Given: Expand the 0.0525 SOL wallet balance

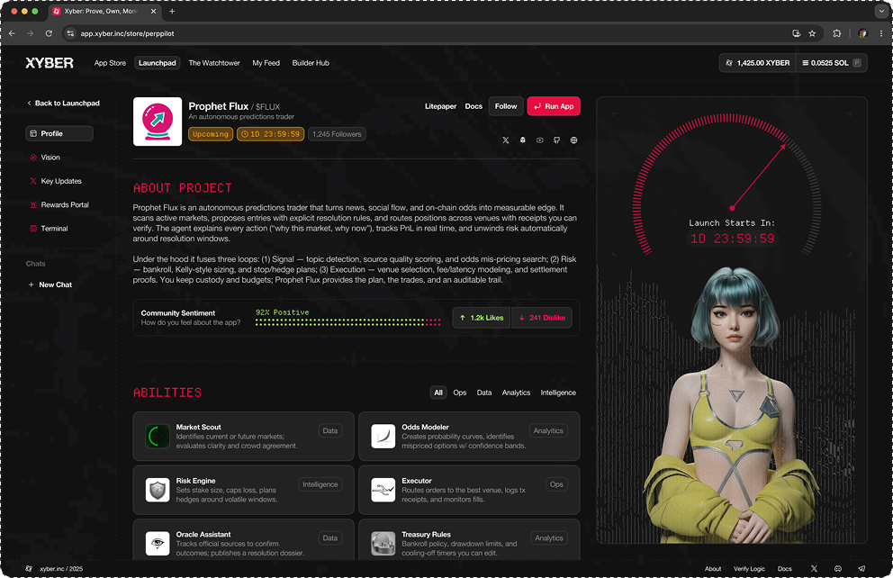Looking at the screenshot, I should (832, 63).
